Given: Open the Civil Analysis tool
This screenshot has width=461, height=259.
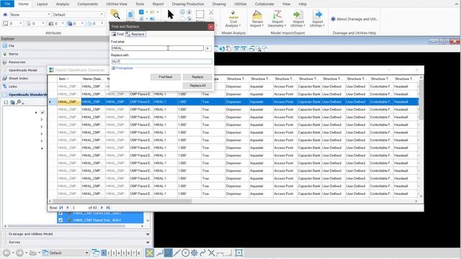Looking at the screenshot, I should click(233, 19).
